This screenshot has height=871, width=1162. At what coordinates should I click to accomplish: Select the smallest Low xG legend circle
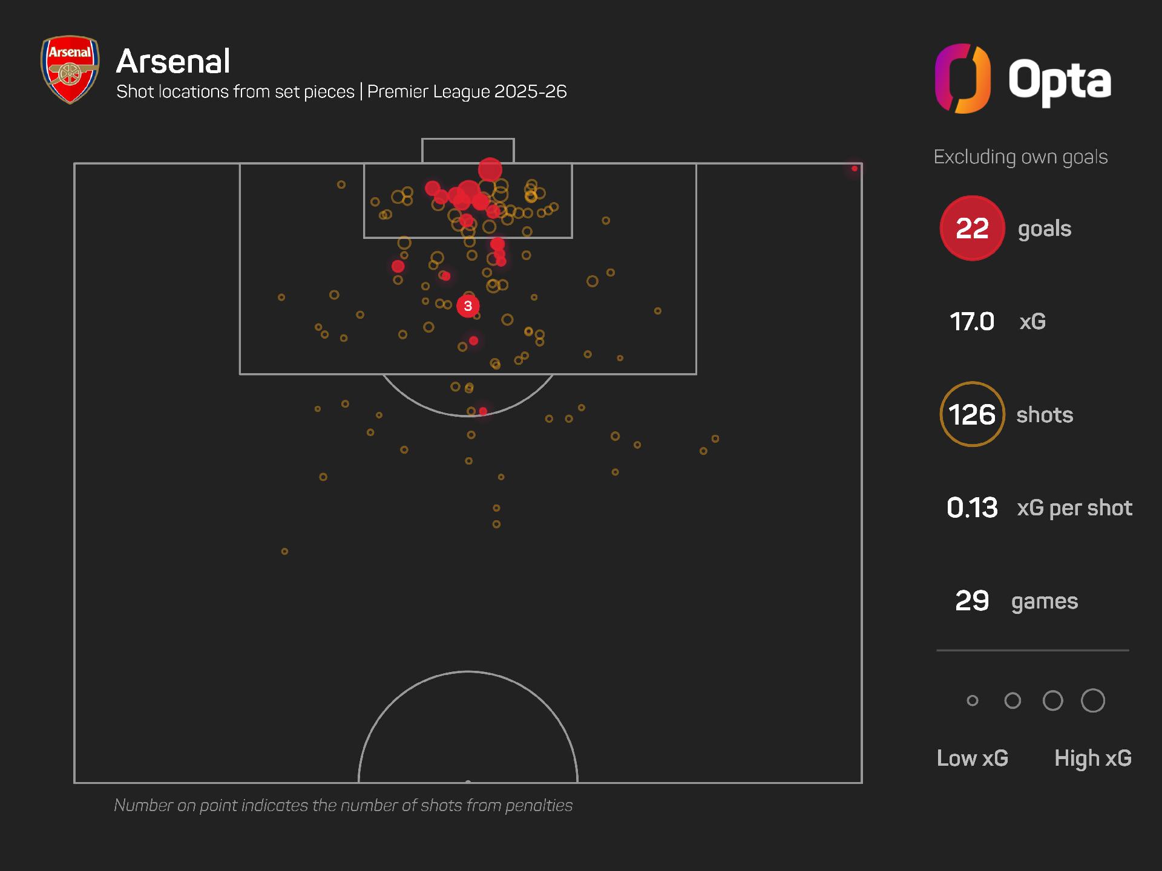coord(973,700)
